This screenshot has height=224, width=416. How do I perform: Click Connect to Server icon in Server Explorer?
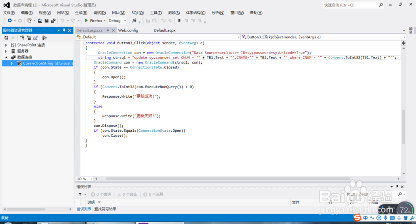click(29, 38)
